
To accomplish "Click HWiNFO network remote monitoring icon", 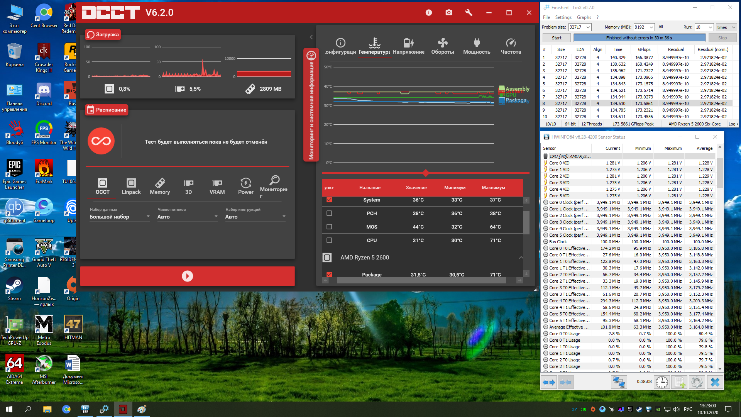I will pyautogui.click(x=619, y=382).
